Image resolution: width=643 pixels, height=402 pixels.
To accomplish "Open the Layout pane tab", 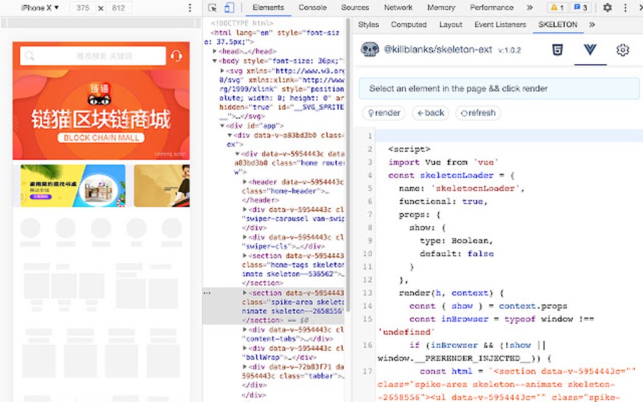I will pos(450,25).
